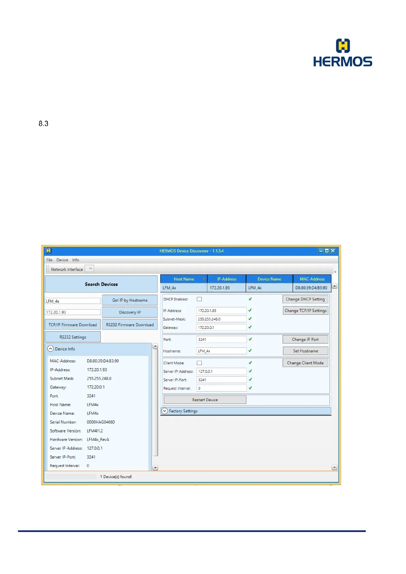Screen dimensions: 406x574
Task: Minimize the HERMOS Device Discoverer window
Action: [321, 251]
